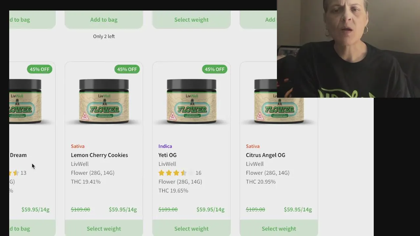Click the $59.95/14g price for Yeti OG

(210, 209)
